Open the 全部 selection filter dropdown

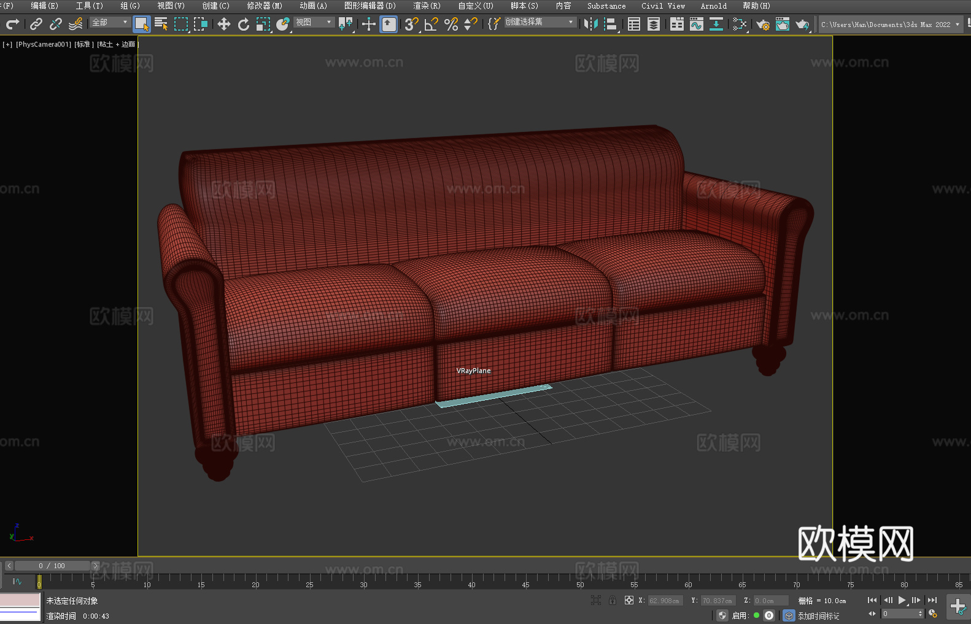[x=110, y=22]
